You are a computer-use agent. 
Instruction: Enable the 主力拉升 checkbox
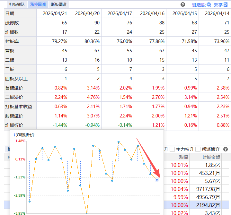click(x=173, y=149)
